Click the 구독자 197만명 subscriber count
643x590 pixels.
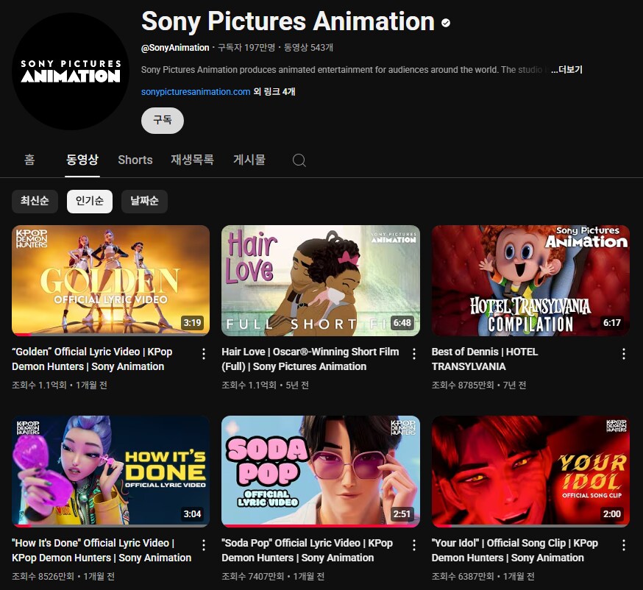246,48
